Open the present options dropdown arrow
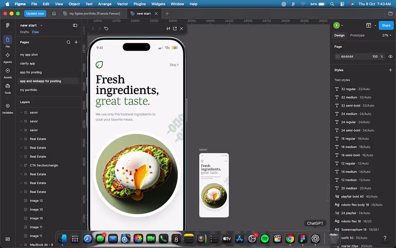The height and width of the screenshot is (248, 396). (375, 25)
